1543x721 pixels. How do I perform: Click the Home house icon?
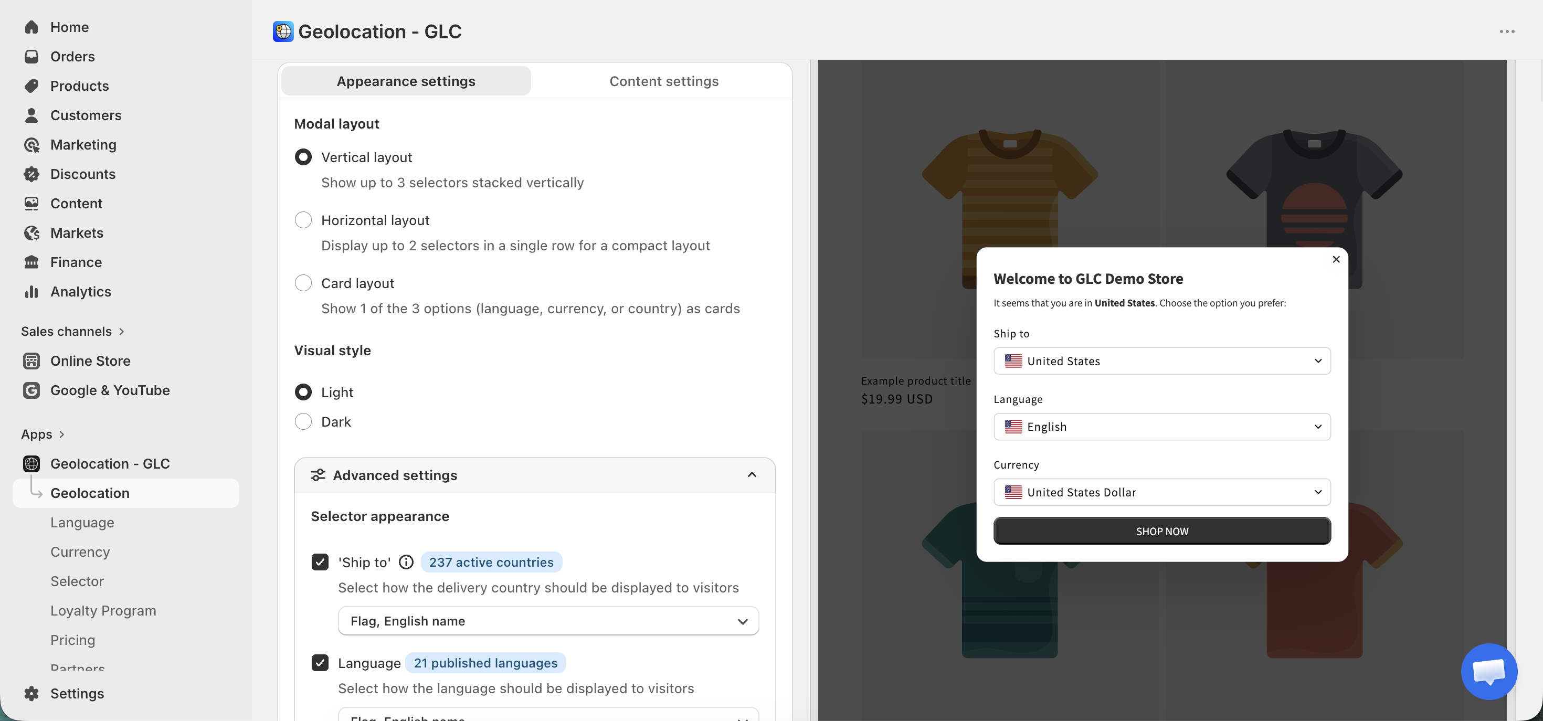pos(31,27)
